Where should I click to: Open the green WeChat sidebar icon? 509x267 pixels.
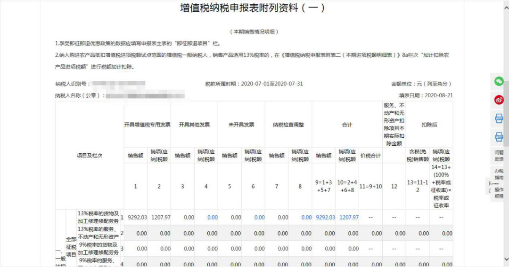click(499, 81)
